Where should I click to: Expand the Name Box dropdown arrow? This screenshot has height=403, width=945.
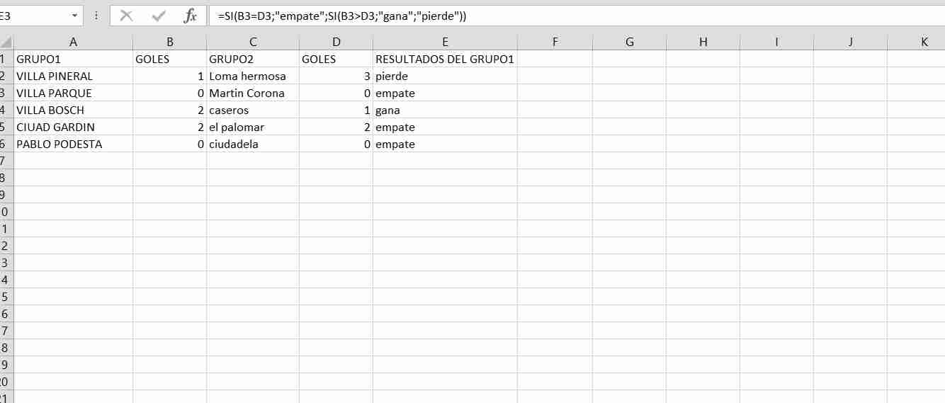click(75, 16)
